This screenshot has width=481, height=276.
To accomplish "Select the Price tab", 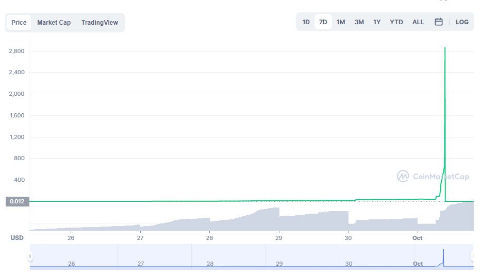I will click(19, 23).
